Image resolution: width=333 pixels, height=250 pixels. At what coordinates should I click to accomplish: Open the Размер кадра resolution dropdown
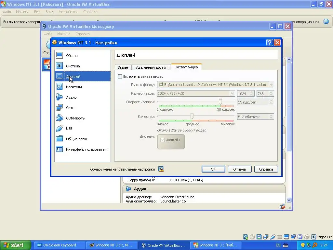click(232, 93)
